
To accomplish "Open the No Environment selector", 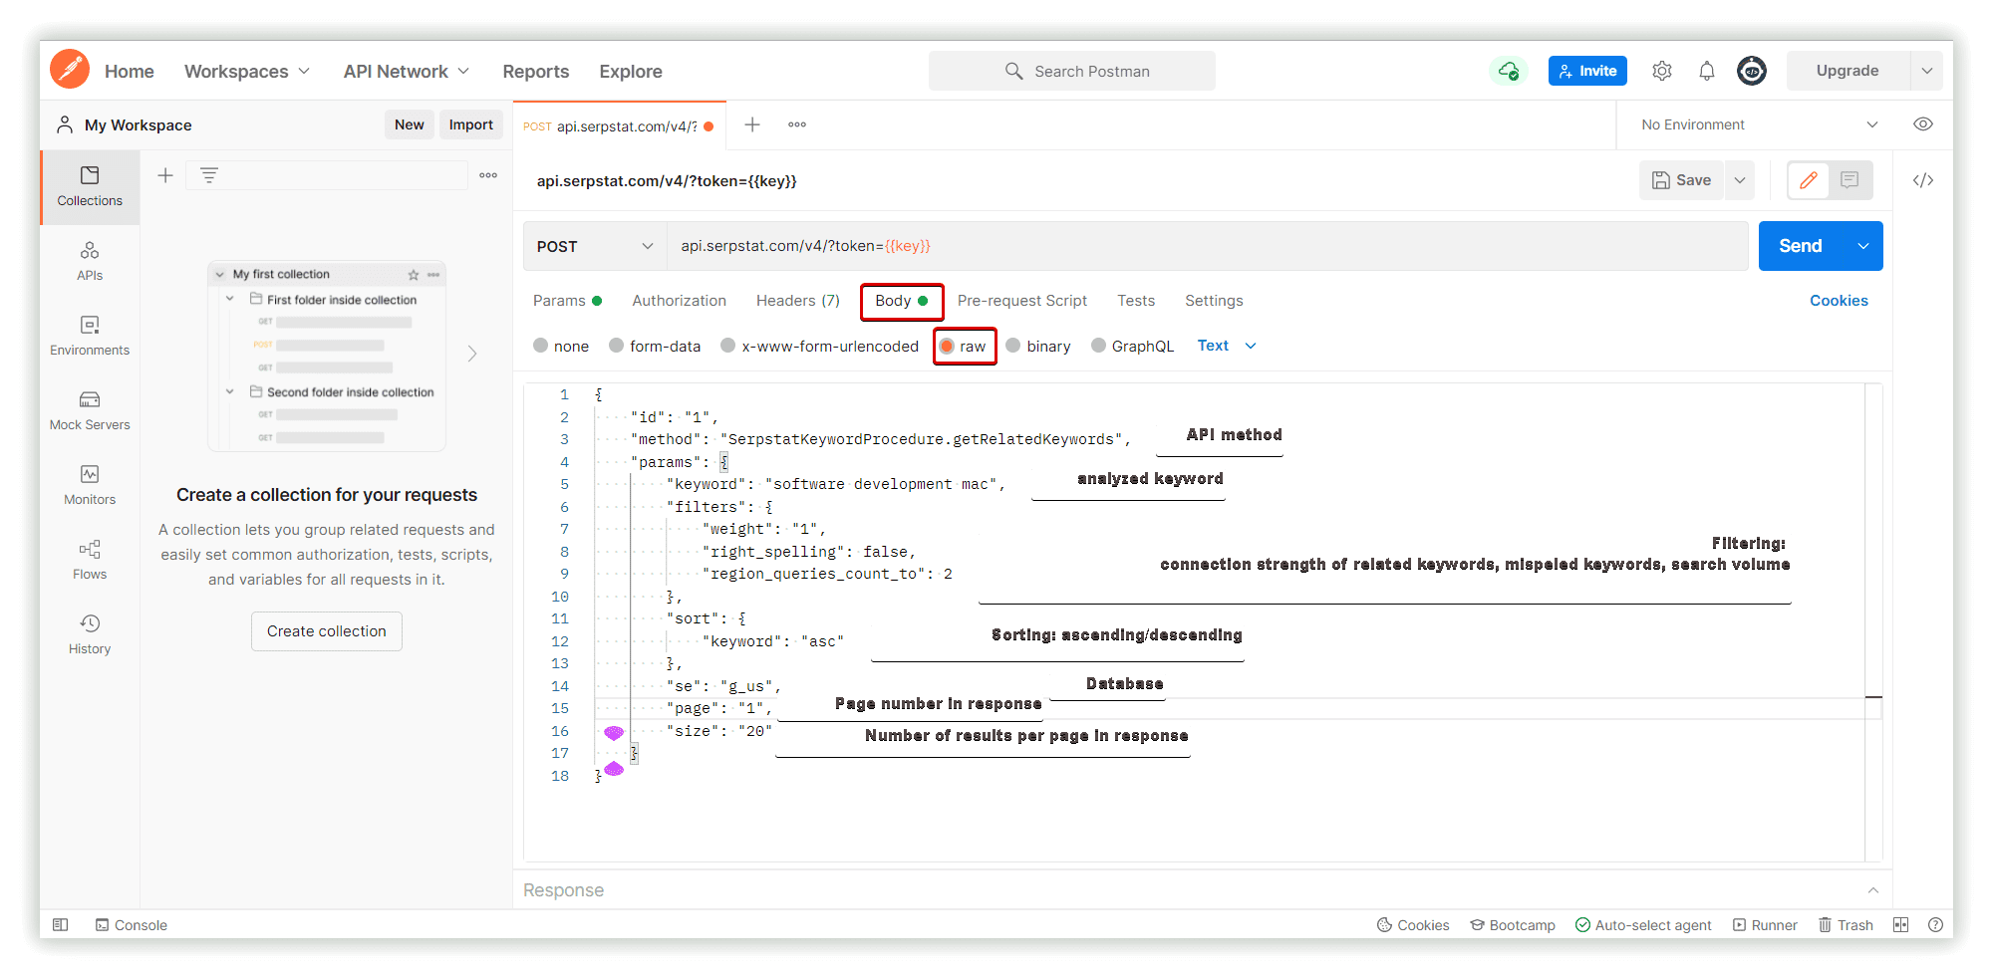I will pos(1759,124).
